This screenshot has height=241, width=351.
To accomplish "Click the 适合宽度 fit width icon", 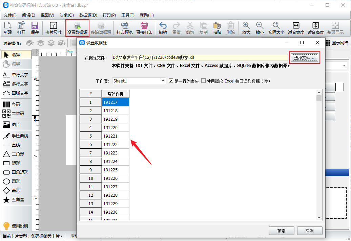I will click(x=296, y=28).
